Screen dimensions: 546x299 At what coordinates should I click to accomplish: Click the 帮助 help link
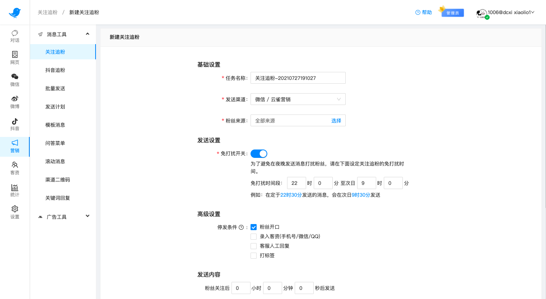(423, 12)
